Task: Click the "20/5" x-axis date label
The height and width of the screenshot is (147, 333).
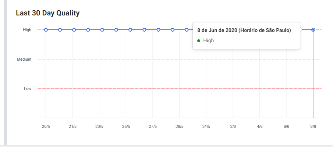Action: [x=46, y=127]
